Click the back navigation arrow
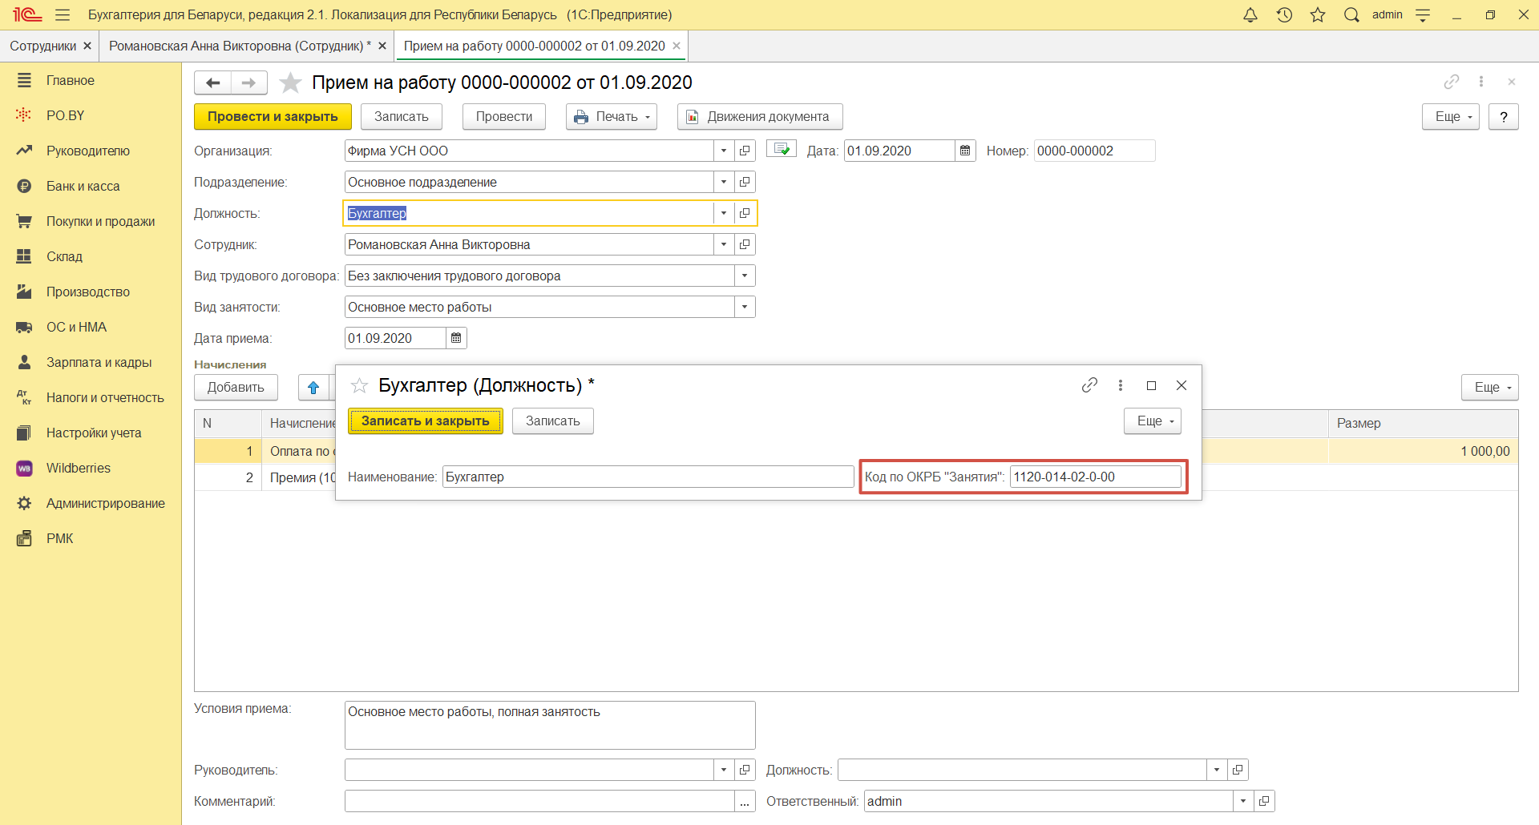The image size is (1539, 825). 213,82
